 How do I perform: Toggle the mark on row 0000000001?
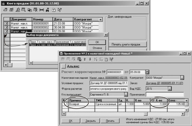7,24
